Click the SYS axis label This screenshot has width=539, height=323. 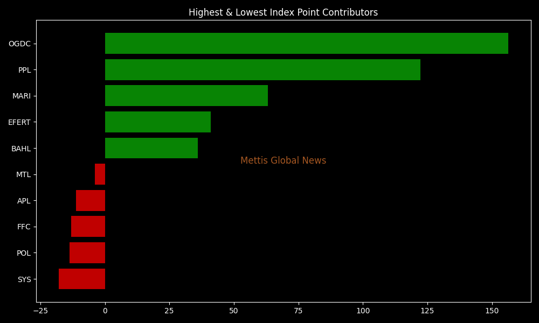(24, 279)
